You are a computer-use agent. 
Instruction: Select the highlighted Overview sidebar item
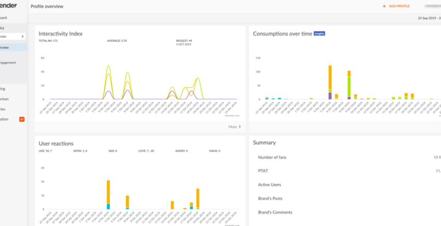point(13,47)
